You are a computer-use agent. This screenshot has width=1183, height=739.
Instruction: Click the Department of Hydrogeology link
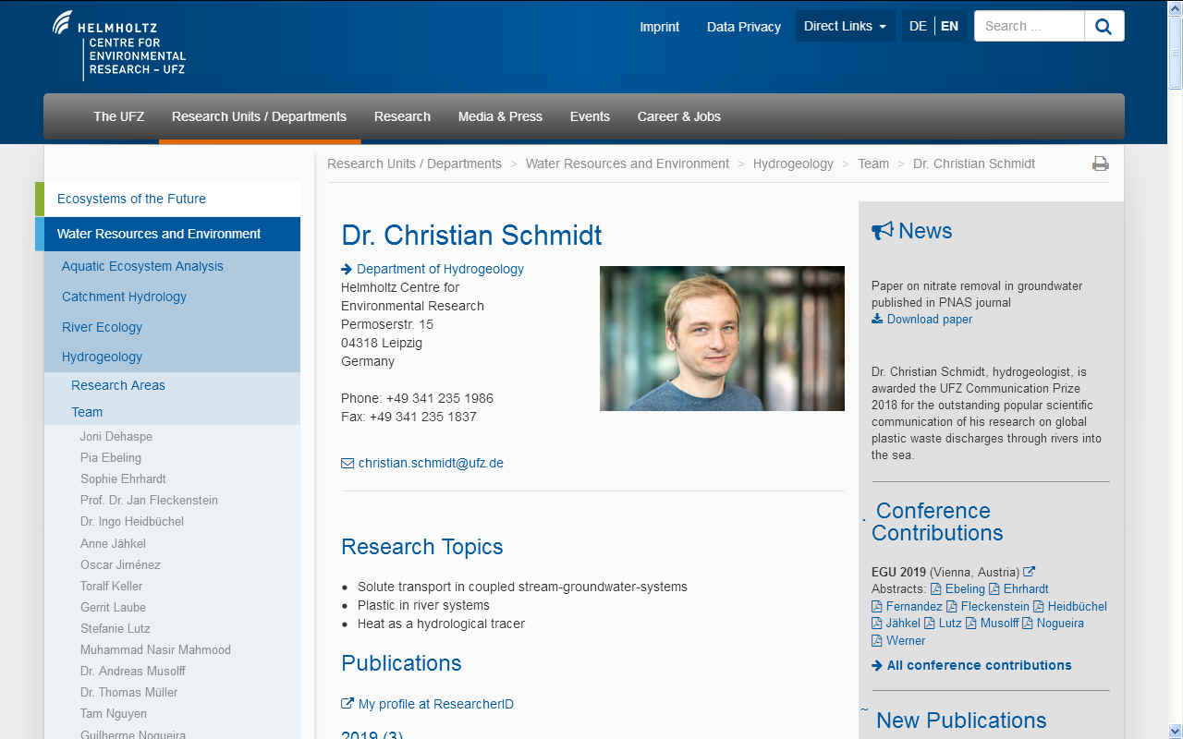click(x=440, y=269)
